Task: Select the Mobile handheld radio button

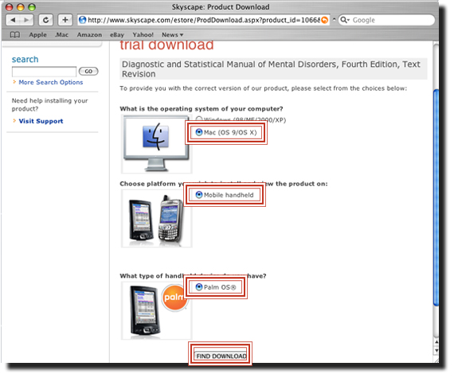Action: coord(199,195)
